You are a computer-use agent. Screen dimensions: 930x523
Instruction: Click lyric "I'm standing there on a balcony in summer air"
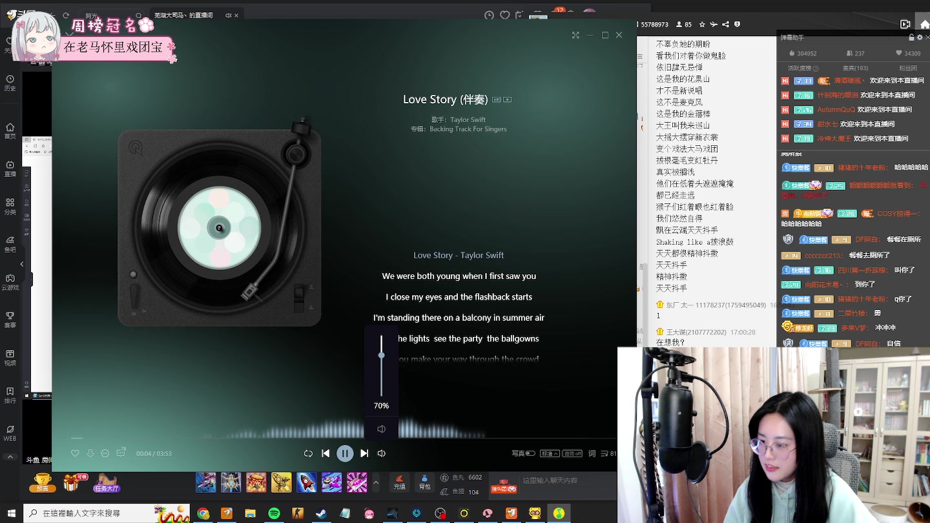459,318
